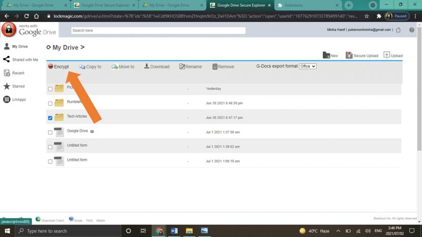The image size is (422, 237).
Task: Open the Watch link
Action: coord(101,220)
